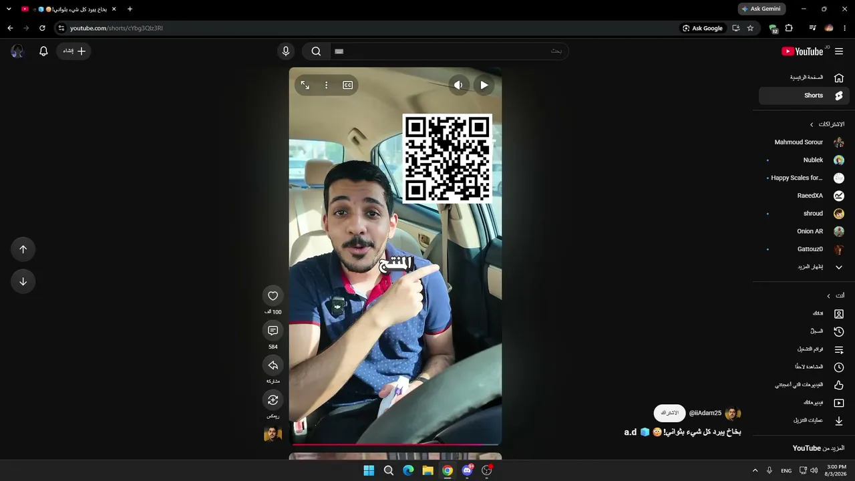Like the Short with the heart icon
855x481 pixels.
coord(273,296)
